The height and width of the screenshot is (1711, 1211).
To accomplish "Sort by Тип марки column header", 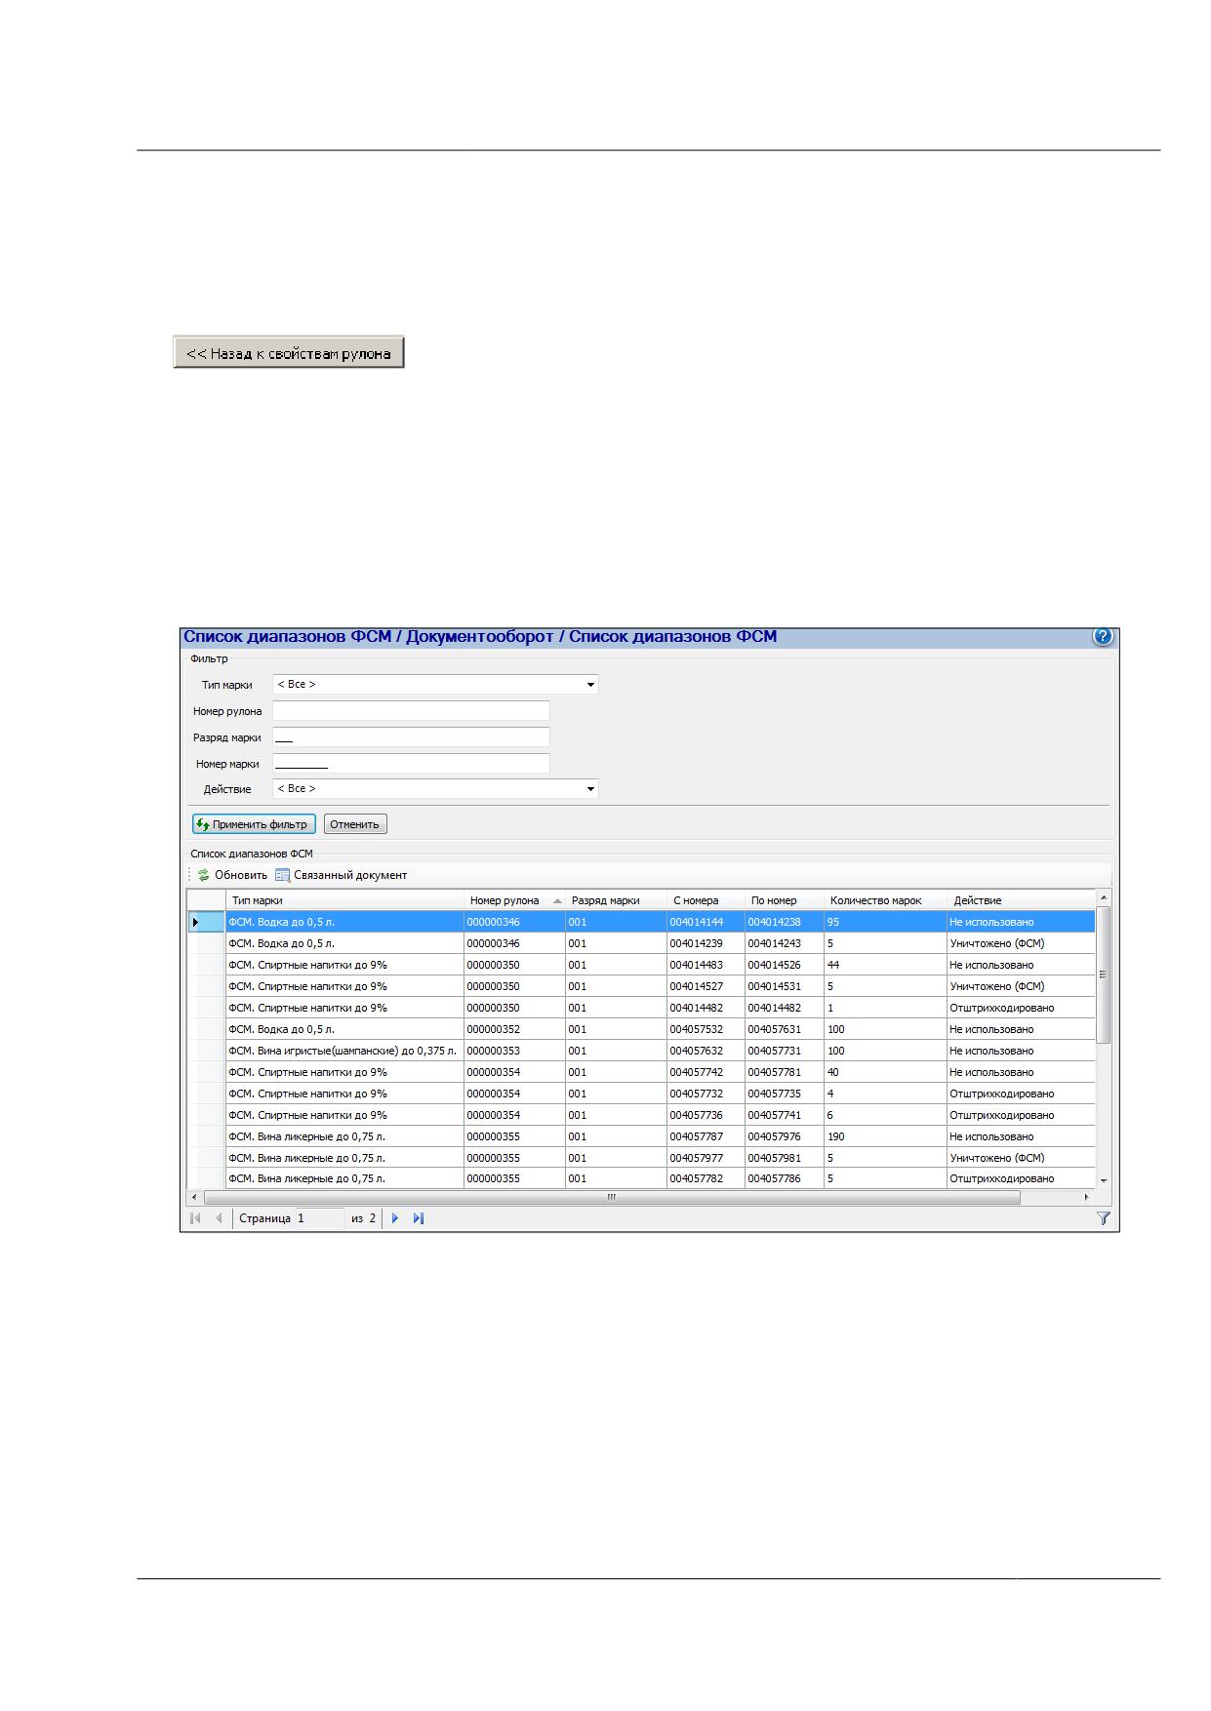I will pos(344,900).
